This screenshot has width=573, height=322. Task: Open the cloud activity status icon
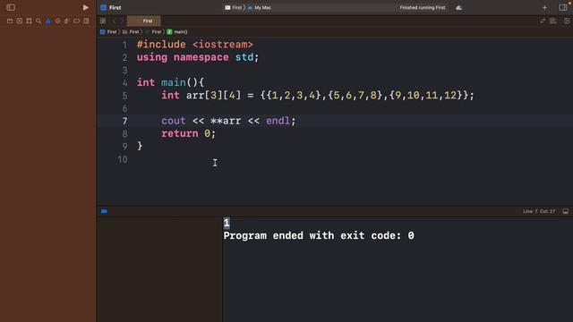459,7
